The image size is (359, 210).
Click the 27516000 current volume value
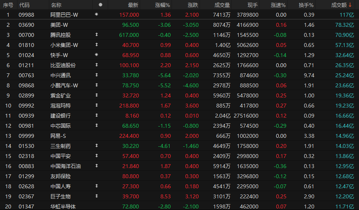coord(246,116)
